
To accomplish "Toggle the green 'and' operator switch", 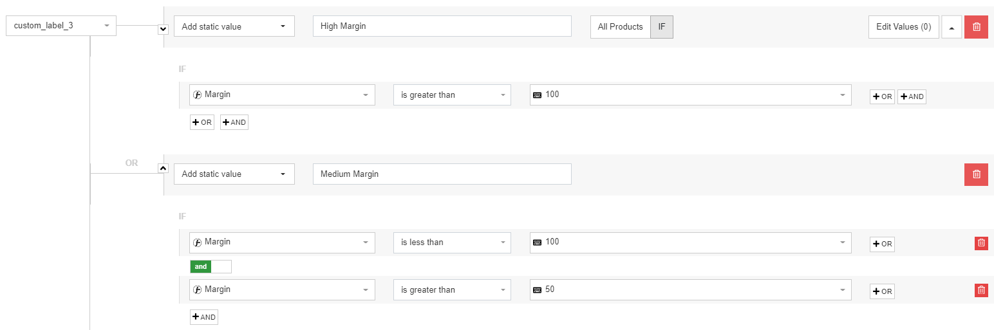I will click(211, 266).
